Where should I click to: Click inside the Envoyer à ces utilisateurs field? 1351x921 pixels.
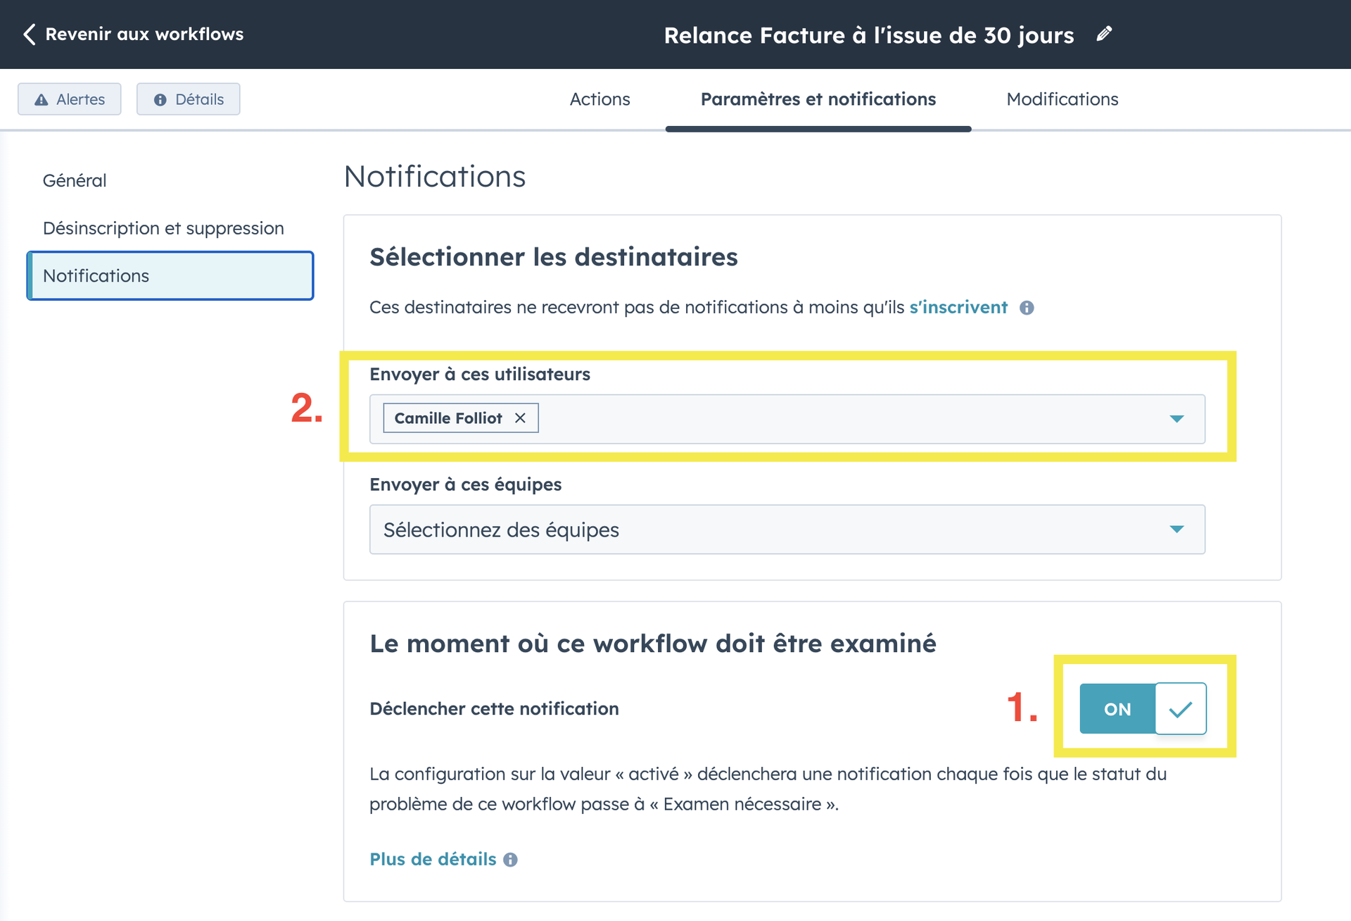pyautogui.click(x=787, y=419)
